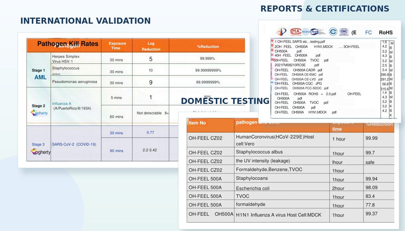This screenshot has height=231, width=405.
Task: Click the '2.2-3.42' log reduction value
Action: [150, 150]
